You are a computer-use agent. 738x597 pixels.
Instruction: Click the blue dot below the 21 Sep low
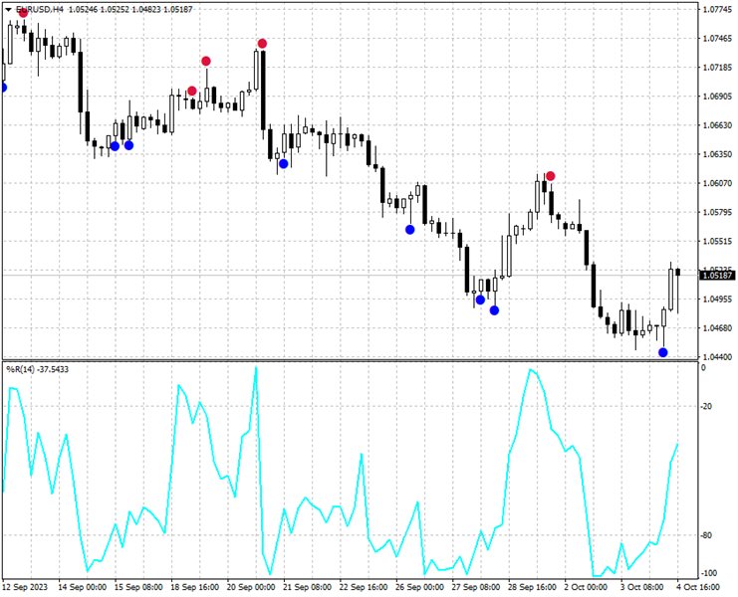click(x=283, y=163)
